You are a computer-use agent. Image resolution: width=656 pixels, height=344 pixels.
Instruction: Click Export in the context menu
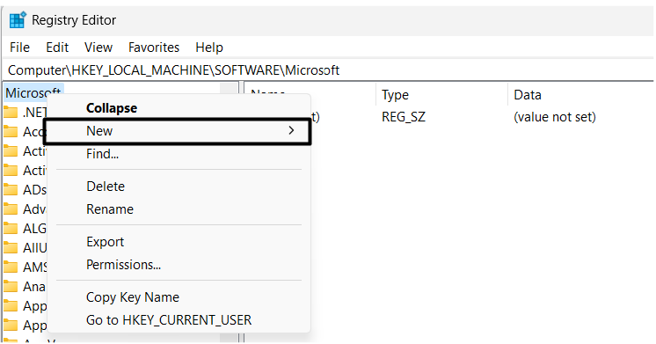(105, 241)
